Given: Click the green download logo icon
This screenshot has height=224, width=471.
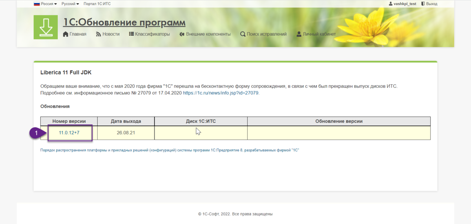Looking at the screenshot, I should click(x=46, y=27).
